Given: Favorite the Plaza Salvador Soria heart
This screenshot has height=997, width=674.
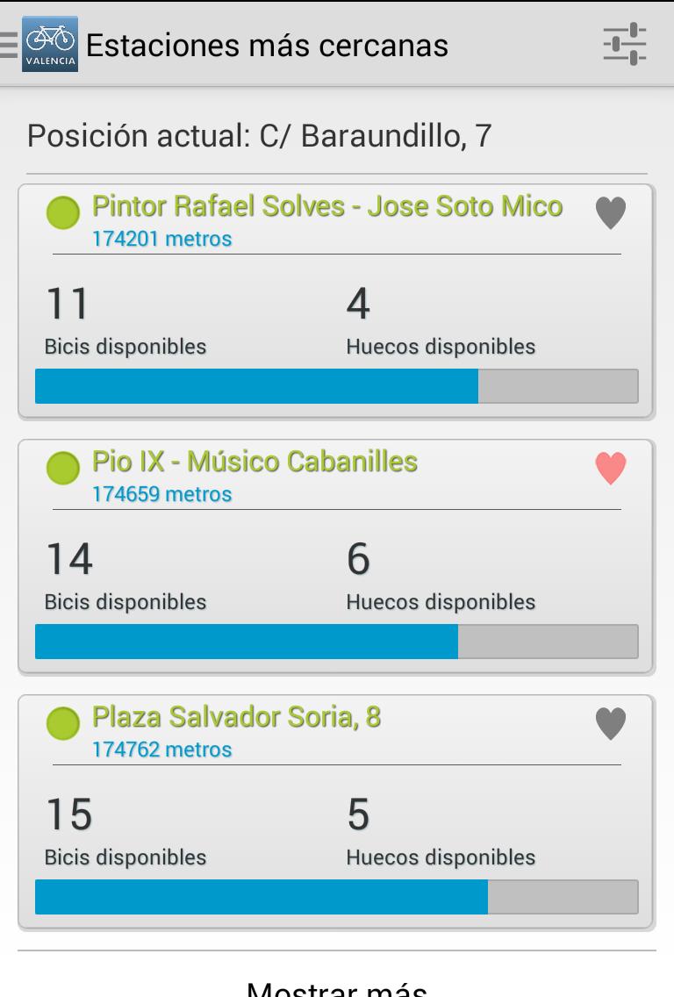Looking at the screenshot, I should click(x=611, y=723).
